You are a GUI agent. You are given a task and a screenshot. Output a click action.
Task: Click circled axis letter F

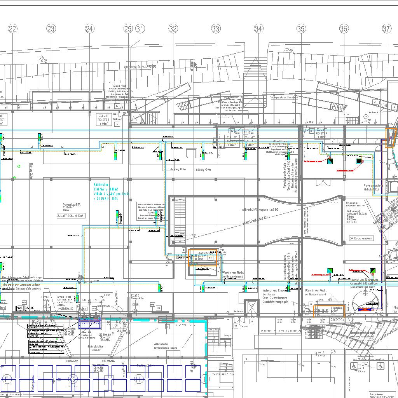coord(7,379)
